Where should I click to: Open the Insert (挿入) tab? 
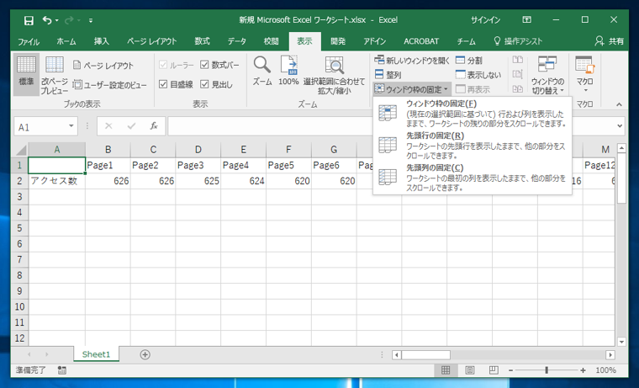(102, 41)
